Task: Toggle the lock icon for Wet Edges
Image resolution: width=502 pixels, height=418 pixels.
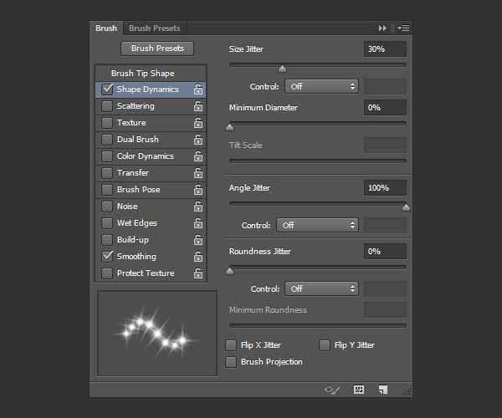Action: point(198,223)
